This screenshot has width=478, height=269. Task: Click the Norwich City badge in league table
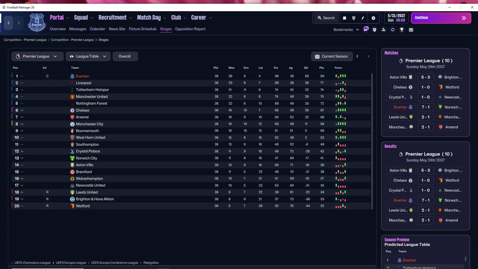click(x=72, y=158)
